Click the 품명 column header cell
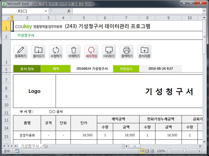The image size is (209, 156). point(27,123)
